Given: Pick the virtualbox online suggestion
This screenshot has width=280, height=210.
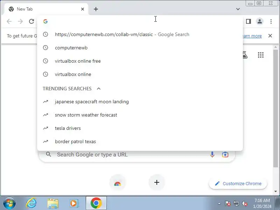Looking at the screenshot, I should (x=140, y=74).
